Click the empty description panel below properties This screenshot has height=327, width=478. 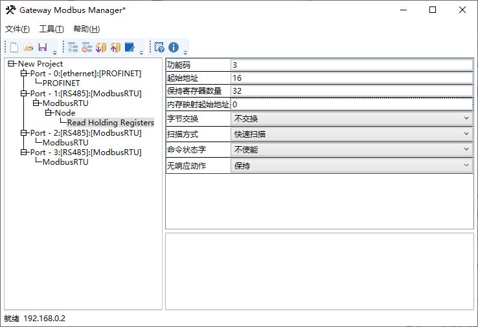coord(319,271)
